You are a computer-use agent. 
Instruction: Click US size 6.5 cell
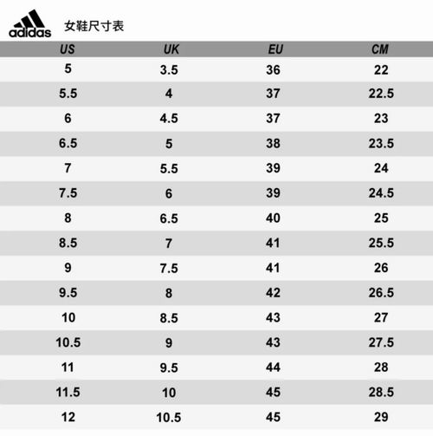coord(68,143)
